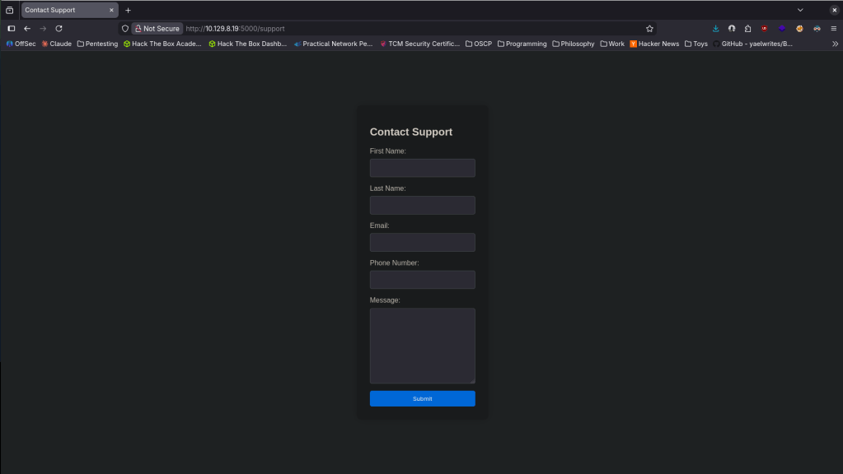Select the Contact Support tab
This screenshot has height=474, width=843.
click(x=64, y=10)
